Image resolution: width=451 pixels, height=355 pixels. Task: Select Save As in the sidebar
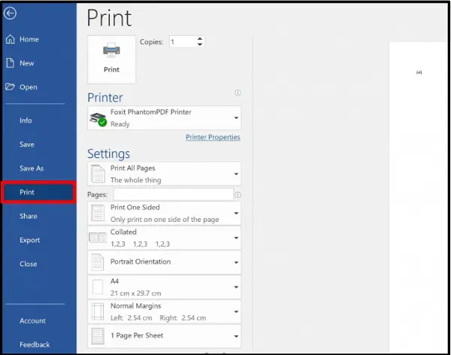point(32,168)
